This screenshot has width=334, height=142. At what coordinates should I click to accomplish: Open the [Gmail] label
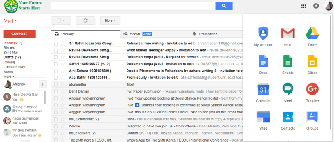tap(9, 62)
